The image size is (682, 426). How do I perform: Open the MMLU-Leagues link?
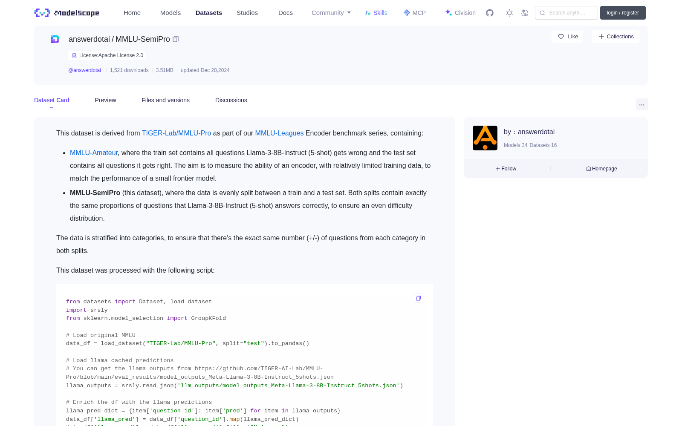[279, 133]
